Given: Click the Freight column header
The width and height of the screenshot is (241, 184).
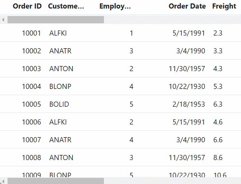Looking at the screenshot, I should point(224,6).
